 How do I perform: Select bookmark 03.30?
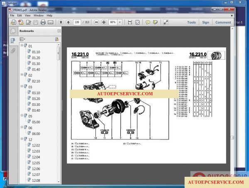pyautogui.click(x=36, y=105)
